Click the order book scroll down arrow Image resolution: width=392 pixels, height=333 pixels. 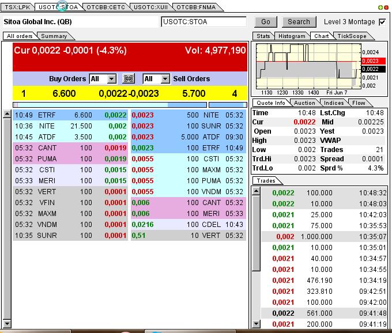pos(7,324)
